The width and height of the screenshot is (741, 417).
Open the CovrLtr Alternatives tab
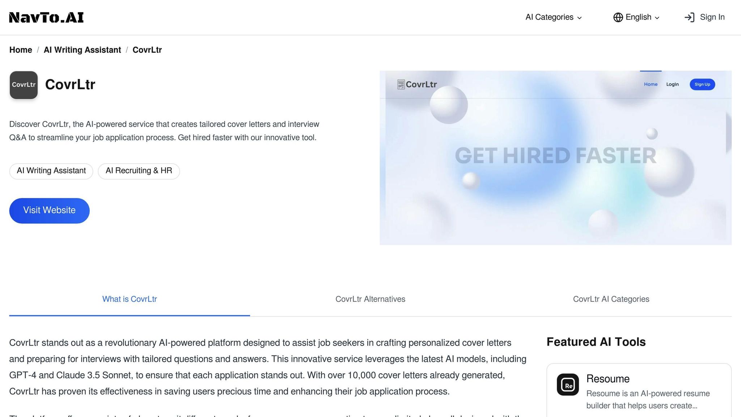tap(370, 299)
